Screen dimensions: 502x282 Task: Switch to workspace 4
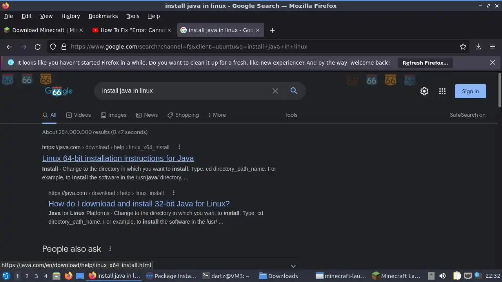pyautogui.click(x=45, y=276)
